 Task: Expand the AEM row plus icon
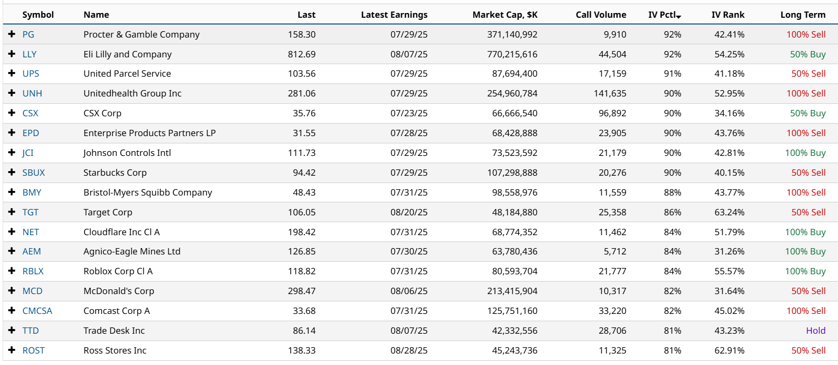11,251
